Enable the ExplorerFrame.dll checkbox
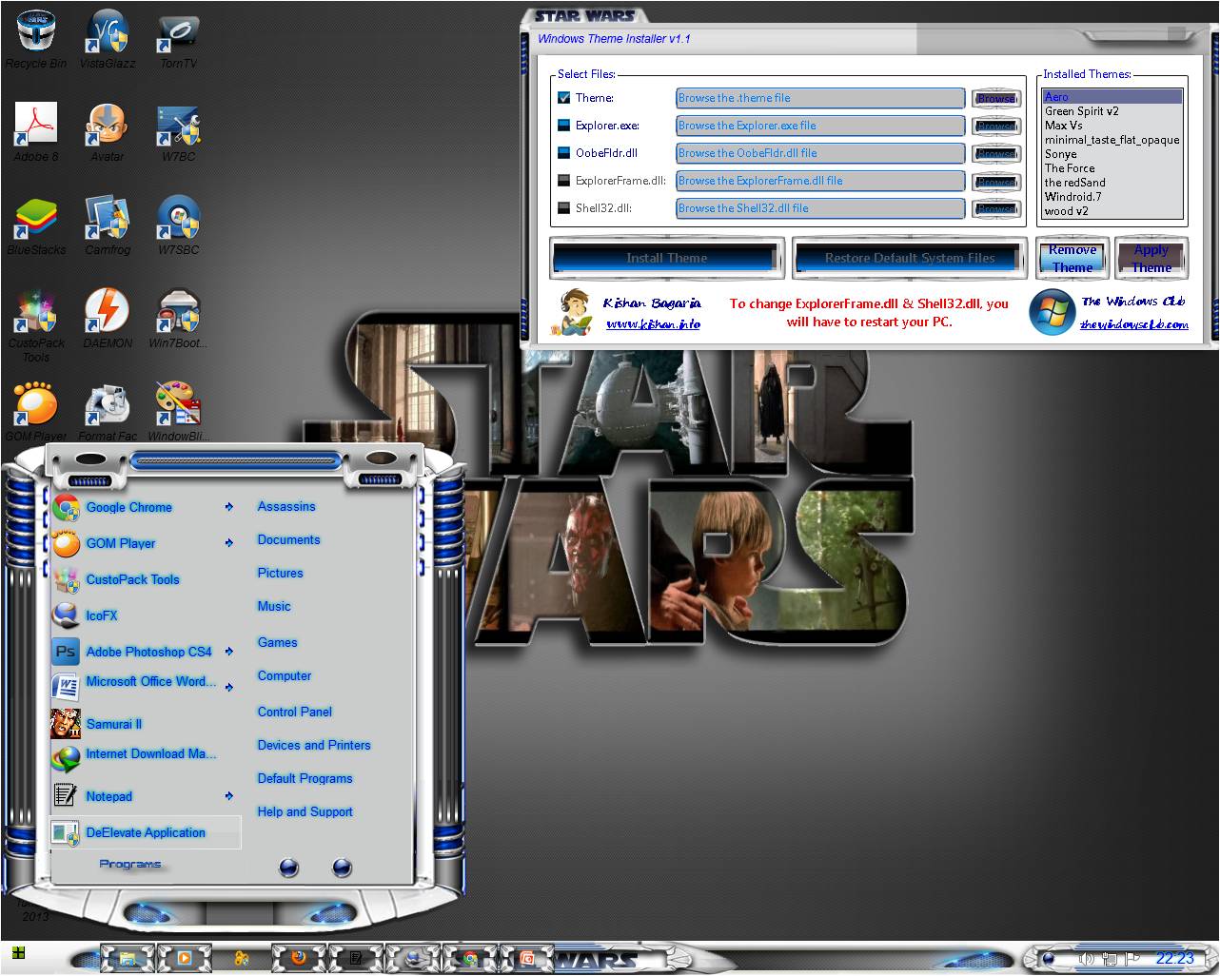Viewport: 1220px width, 976px height. pos(563,180)
